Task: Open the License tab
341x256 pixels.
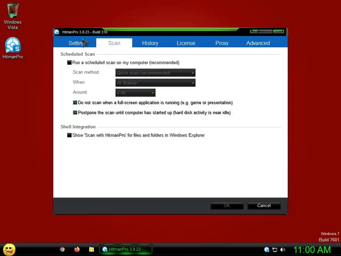Action: pyautogui.click(x=186, y=43)
